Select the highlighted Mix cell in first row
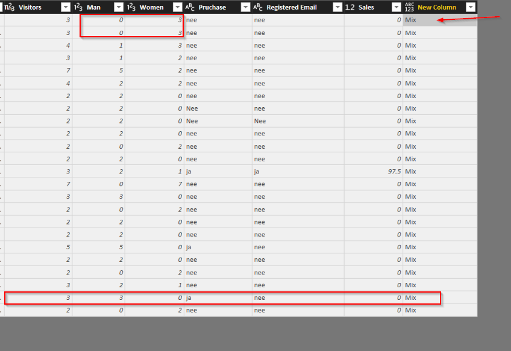The image size is (511, 351). (x=440, y=20)
